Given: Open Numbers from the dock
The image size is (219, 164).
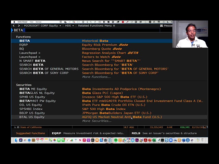Looking at the screenshot, I should click(x=72, y=140).
